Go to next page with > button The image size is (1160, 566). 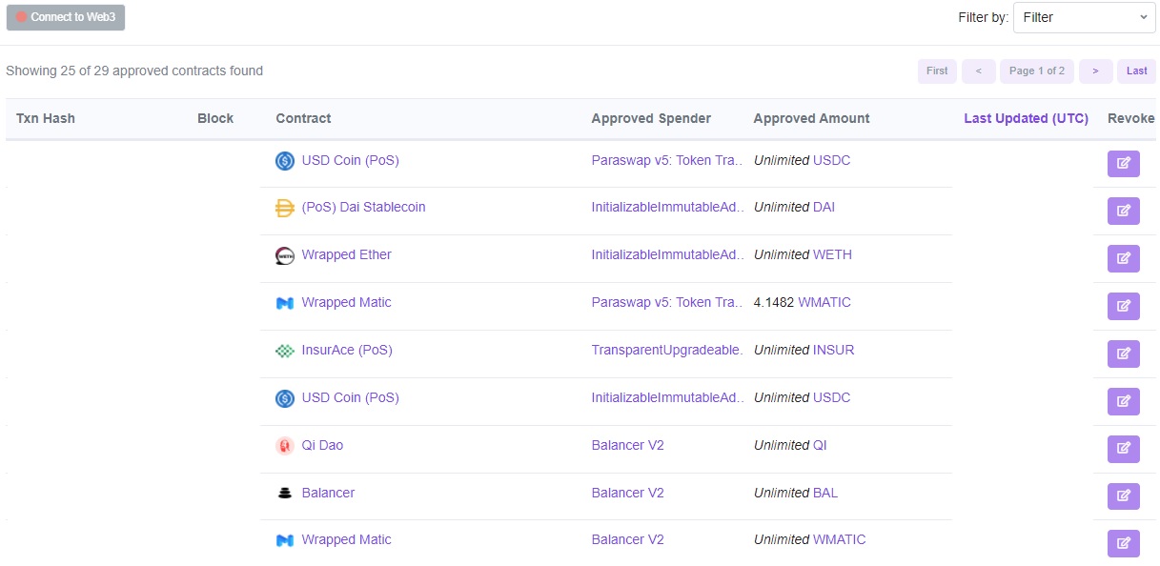tap(1096, 71)
